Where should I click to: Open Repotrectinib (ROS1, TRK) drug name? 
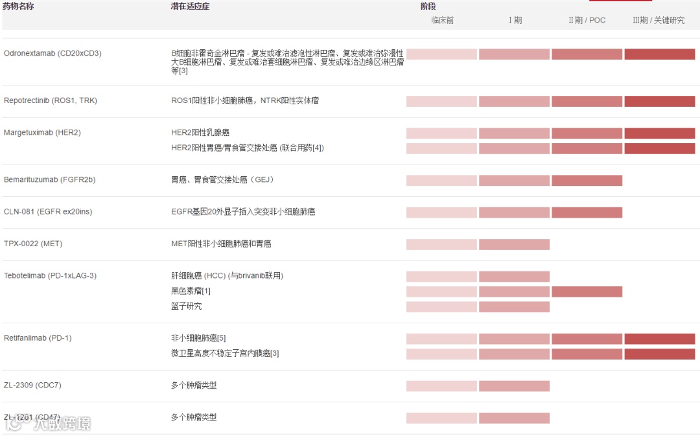click(51, 101)
